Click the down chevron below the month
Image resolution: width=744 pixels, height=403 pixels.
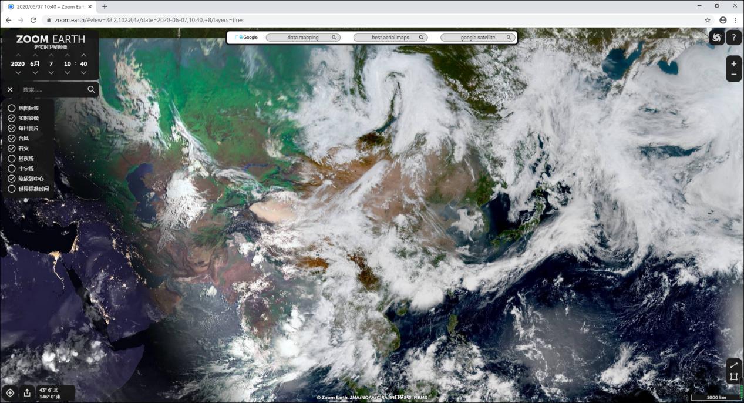[x=35, y=72]
